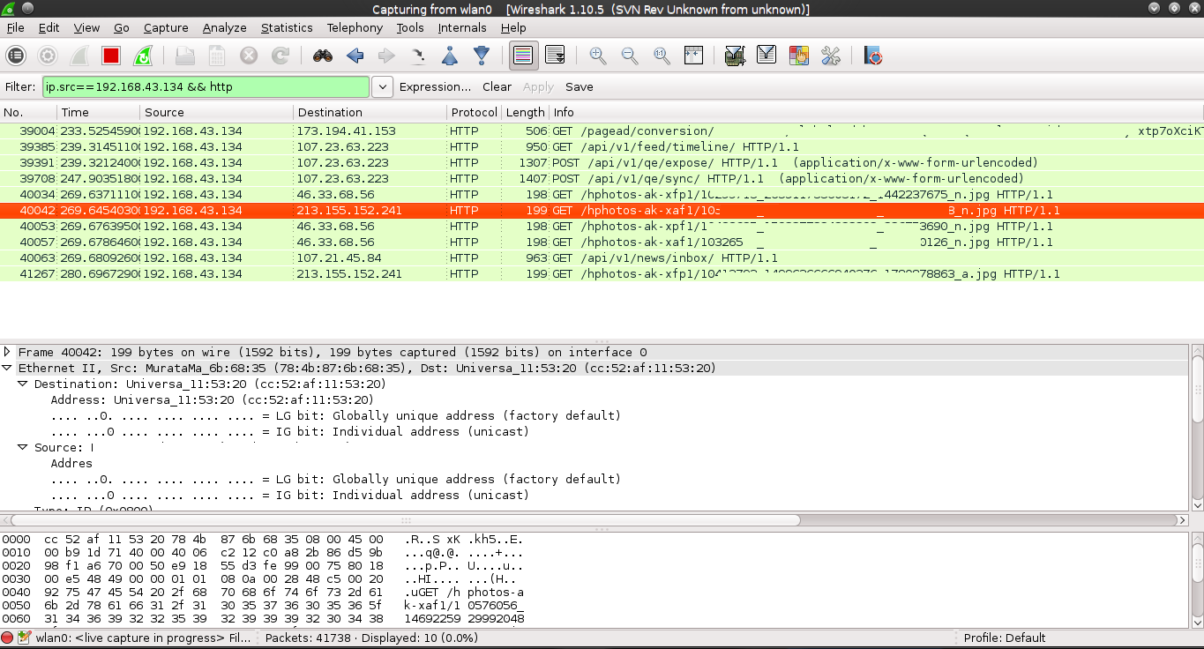1204x649 pixels.
Task: Click Profile: Default in status bar
Action: pos(1005,638)
